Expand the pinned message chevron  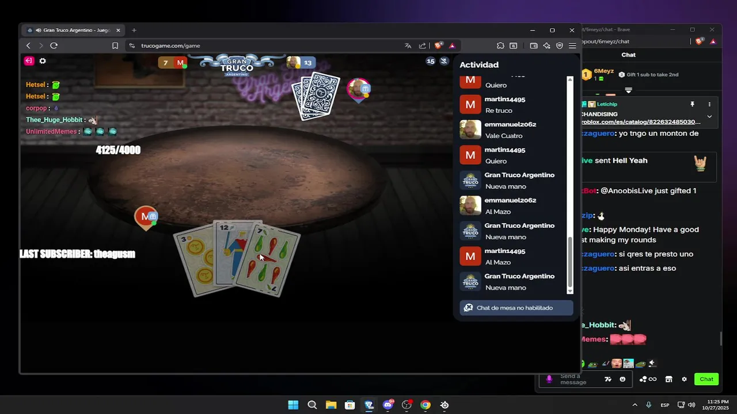(709, 116)
